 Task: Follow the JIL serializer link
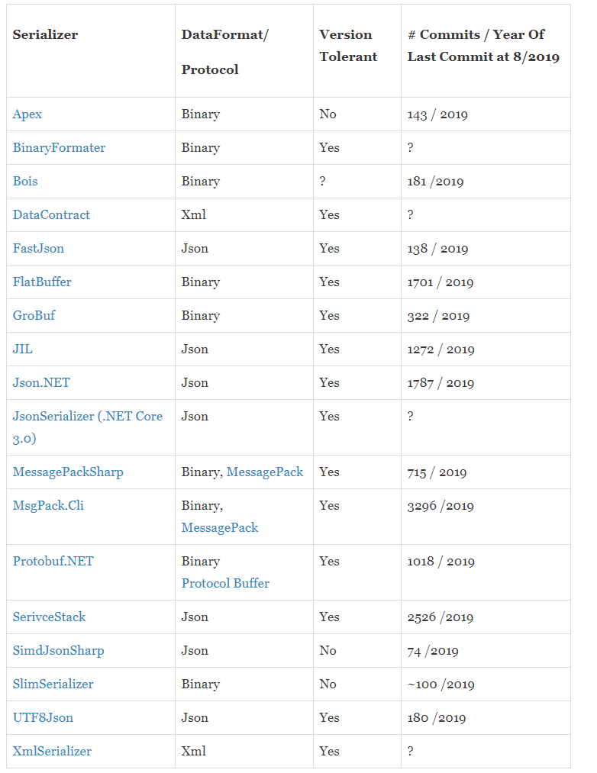(x=23, y=349)
